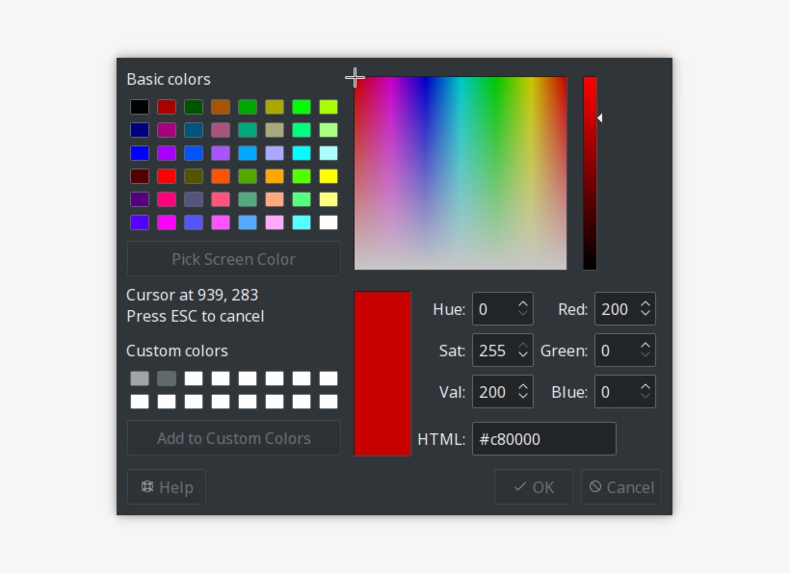Select the yellow swatch in basic colors
The height and width of the screenshot is (573, 790).
(327, 175)
